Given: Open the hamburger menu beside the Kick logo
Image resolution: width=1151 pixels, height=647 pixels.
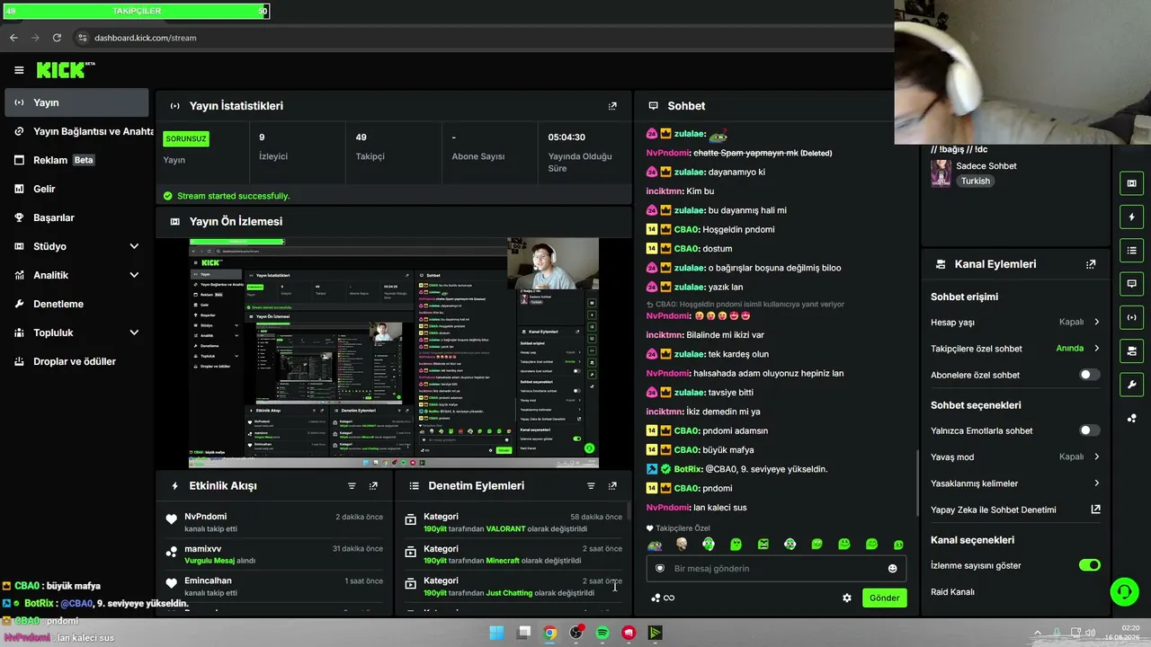Looking at the screenshot, I should click(19, 70).
